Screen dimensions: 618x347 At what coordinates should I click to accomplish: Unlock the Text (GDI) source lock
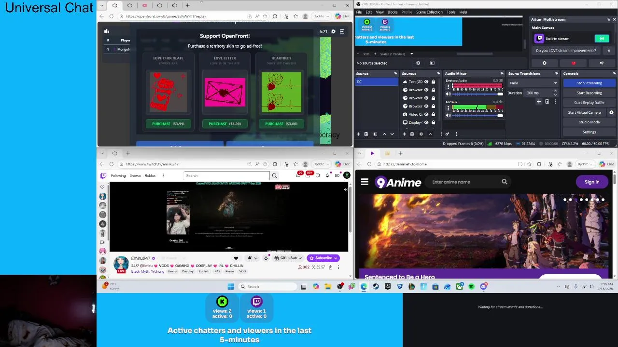pyautogui.click(x=433, y=82)
